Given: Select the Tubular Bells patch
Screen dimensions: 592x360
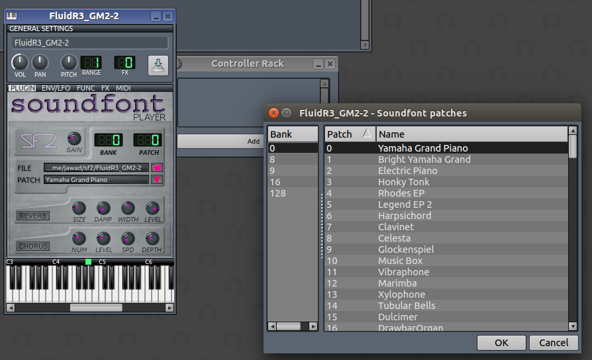Looking at the screenshot, I should [446, 306].
